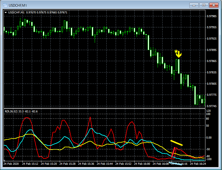Select the thick yellow trendline in indicator
The height and width of the screenshot is (170, 222).
tap(177, 143)
